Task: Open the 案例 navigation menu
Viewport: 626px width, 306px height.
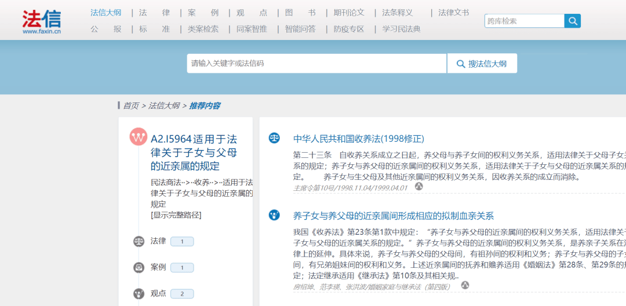Action: pos(203,13)
